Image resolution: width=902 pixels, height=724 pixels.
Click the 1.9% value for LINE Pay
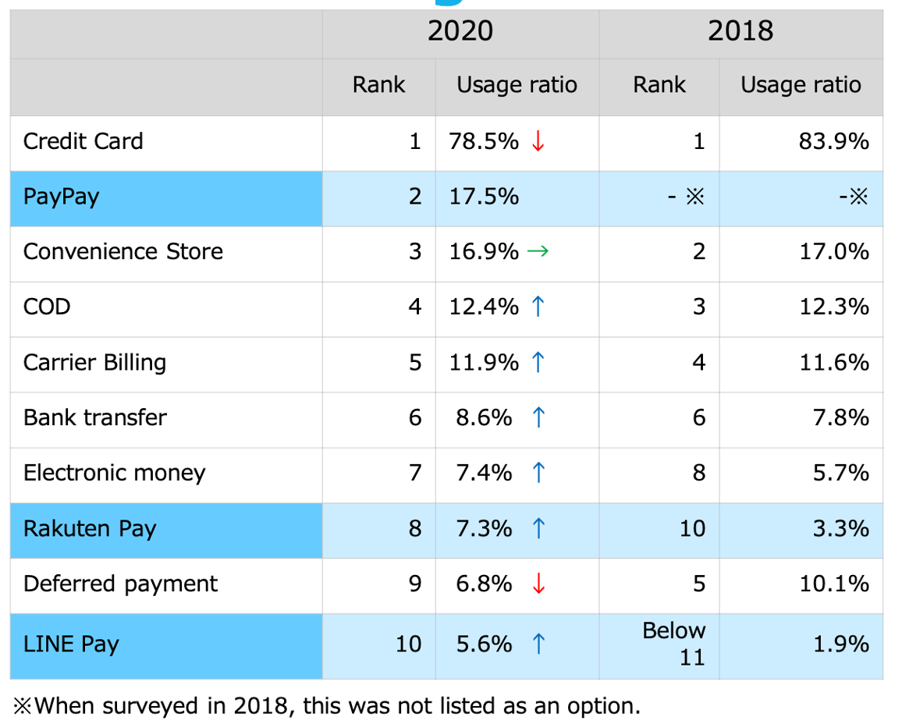(x=840, y=644)
